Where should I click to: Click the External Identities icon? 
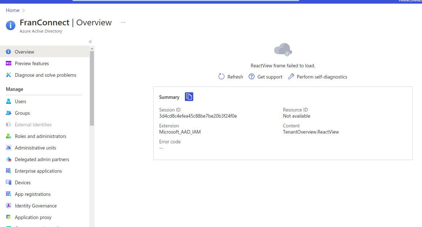point(8,125)
